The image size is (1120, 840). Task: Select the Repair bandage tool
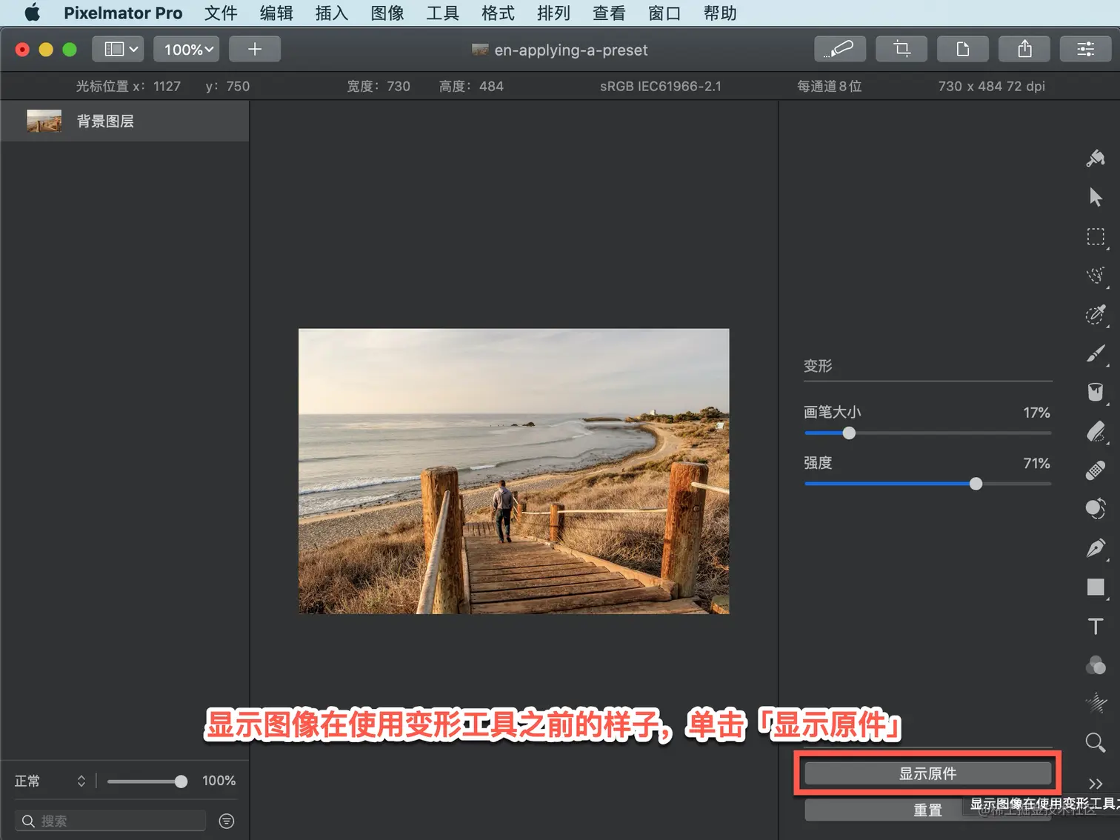1096,470
